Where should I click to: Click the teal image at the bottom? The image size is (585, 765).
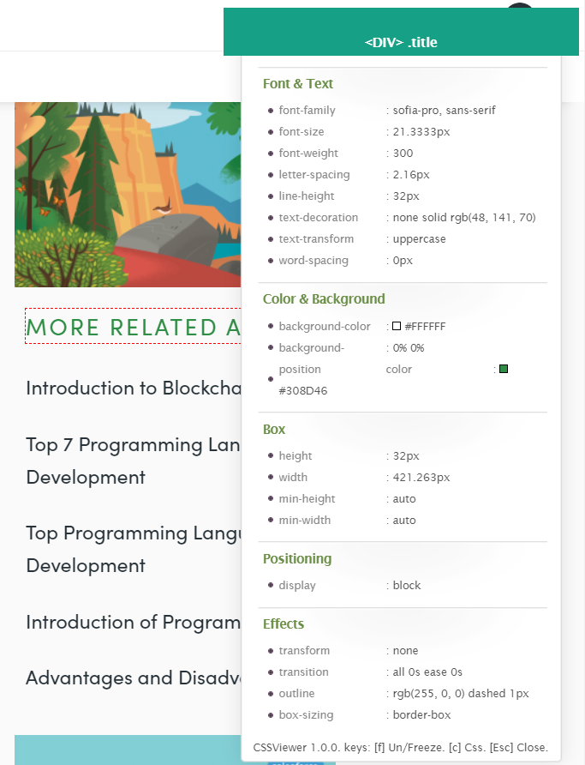(x=128, y=750)
